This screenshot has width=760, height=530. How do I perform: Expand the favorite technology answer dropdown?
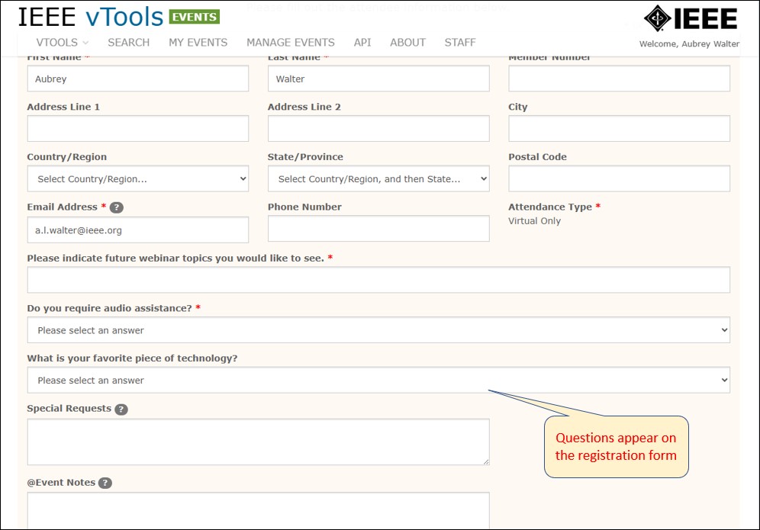(x=378, y=380)
